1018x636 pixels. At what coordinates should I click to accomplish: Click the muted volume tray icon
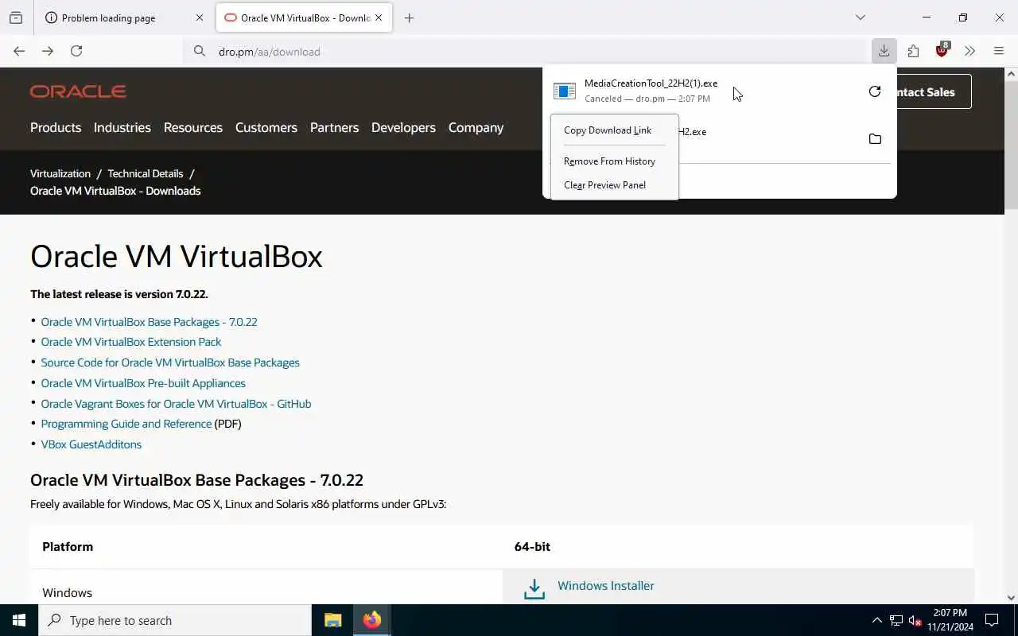915,620
